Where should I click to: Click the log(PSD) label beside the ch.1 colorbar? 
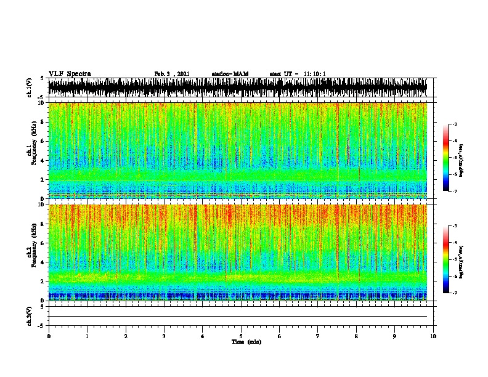461,160
